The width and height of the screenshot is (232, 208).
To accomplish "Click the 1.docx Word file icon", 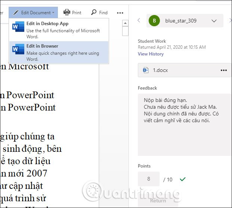I will click(146, 70).
